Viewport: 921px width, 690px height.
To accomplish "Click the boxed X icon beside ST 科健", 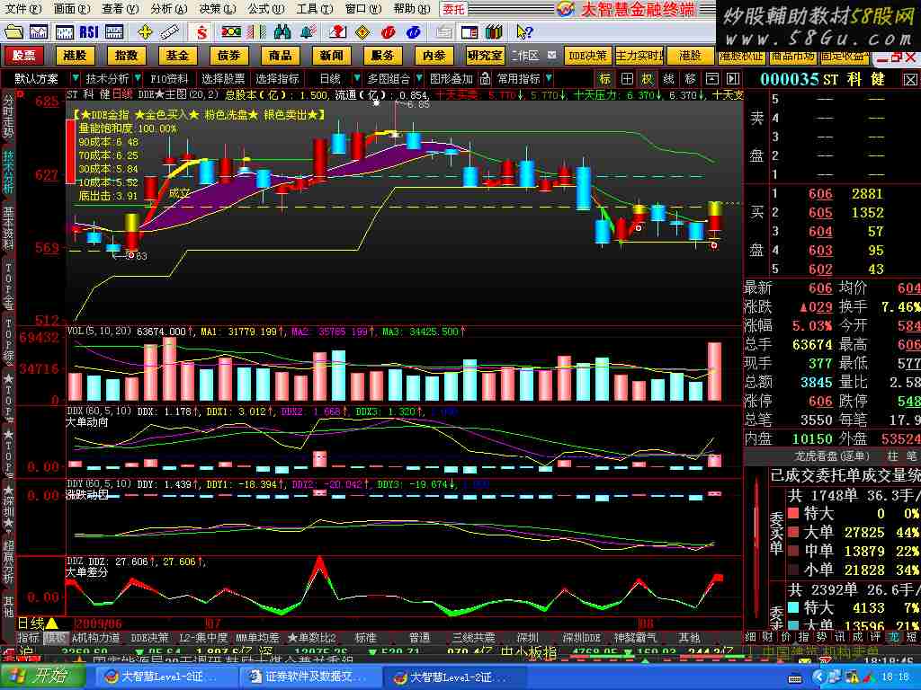I will coord(910,79).
